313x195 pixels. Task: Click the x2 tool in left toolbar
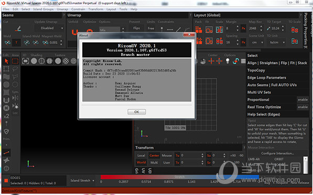(6, 116)
